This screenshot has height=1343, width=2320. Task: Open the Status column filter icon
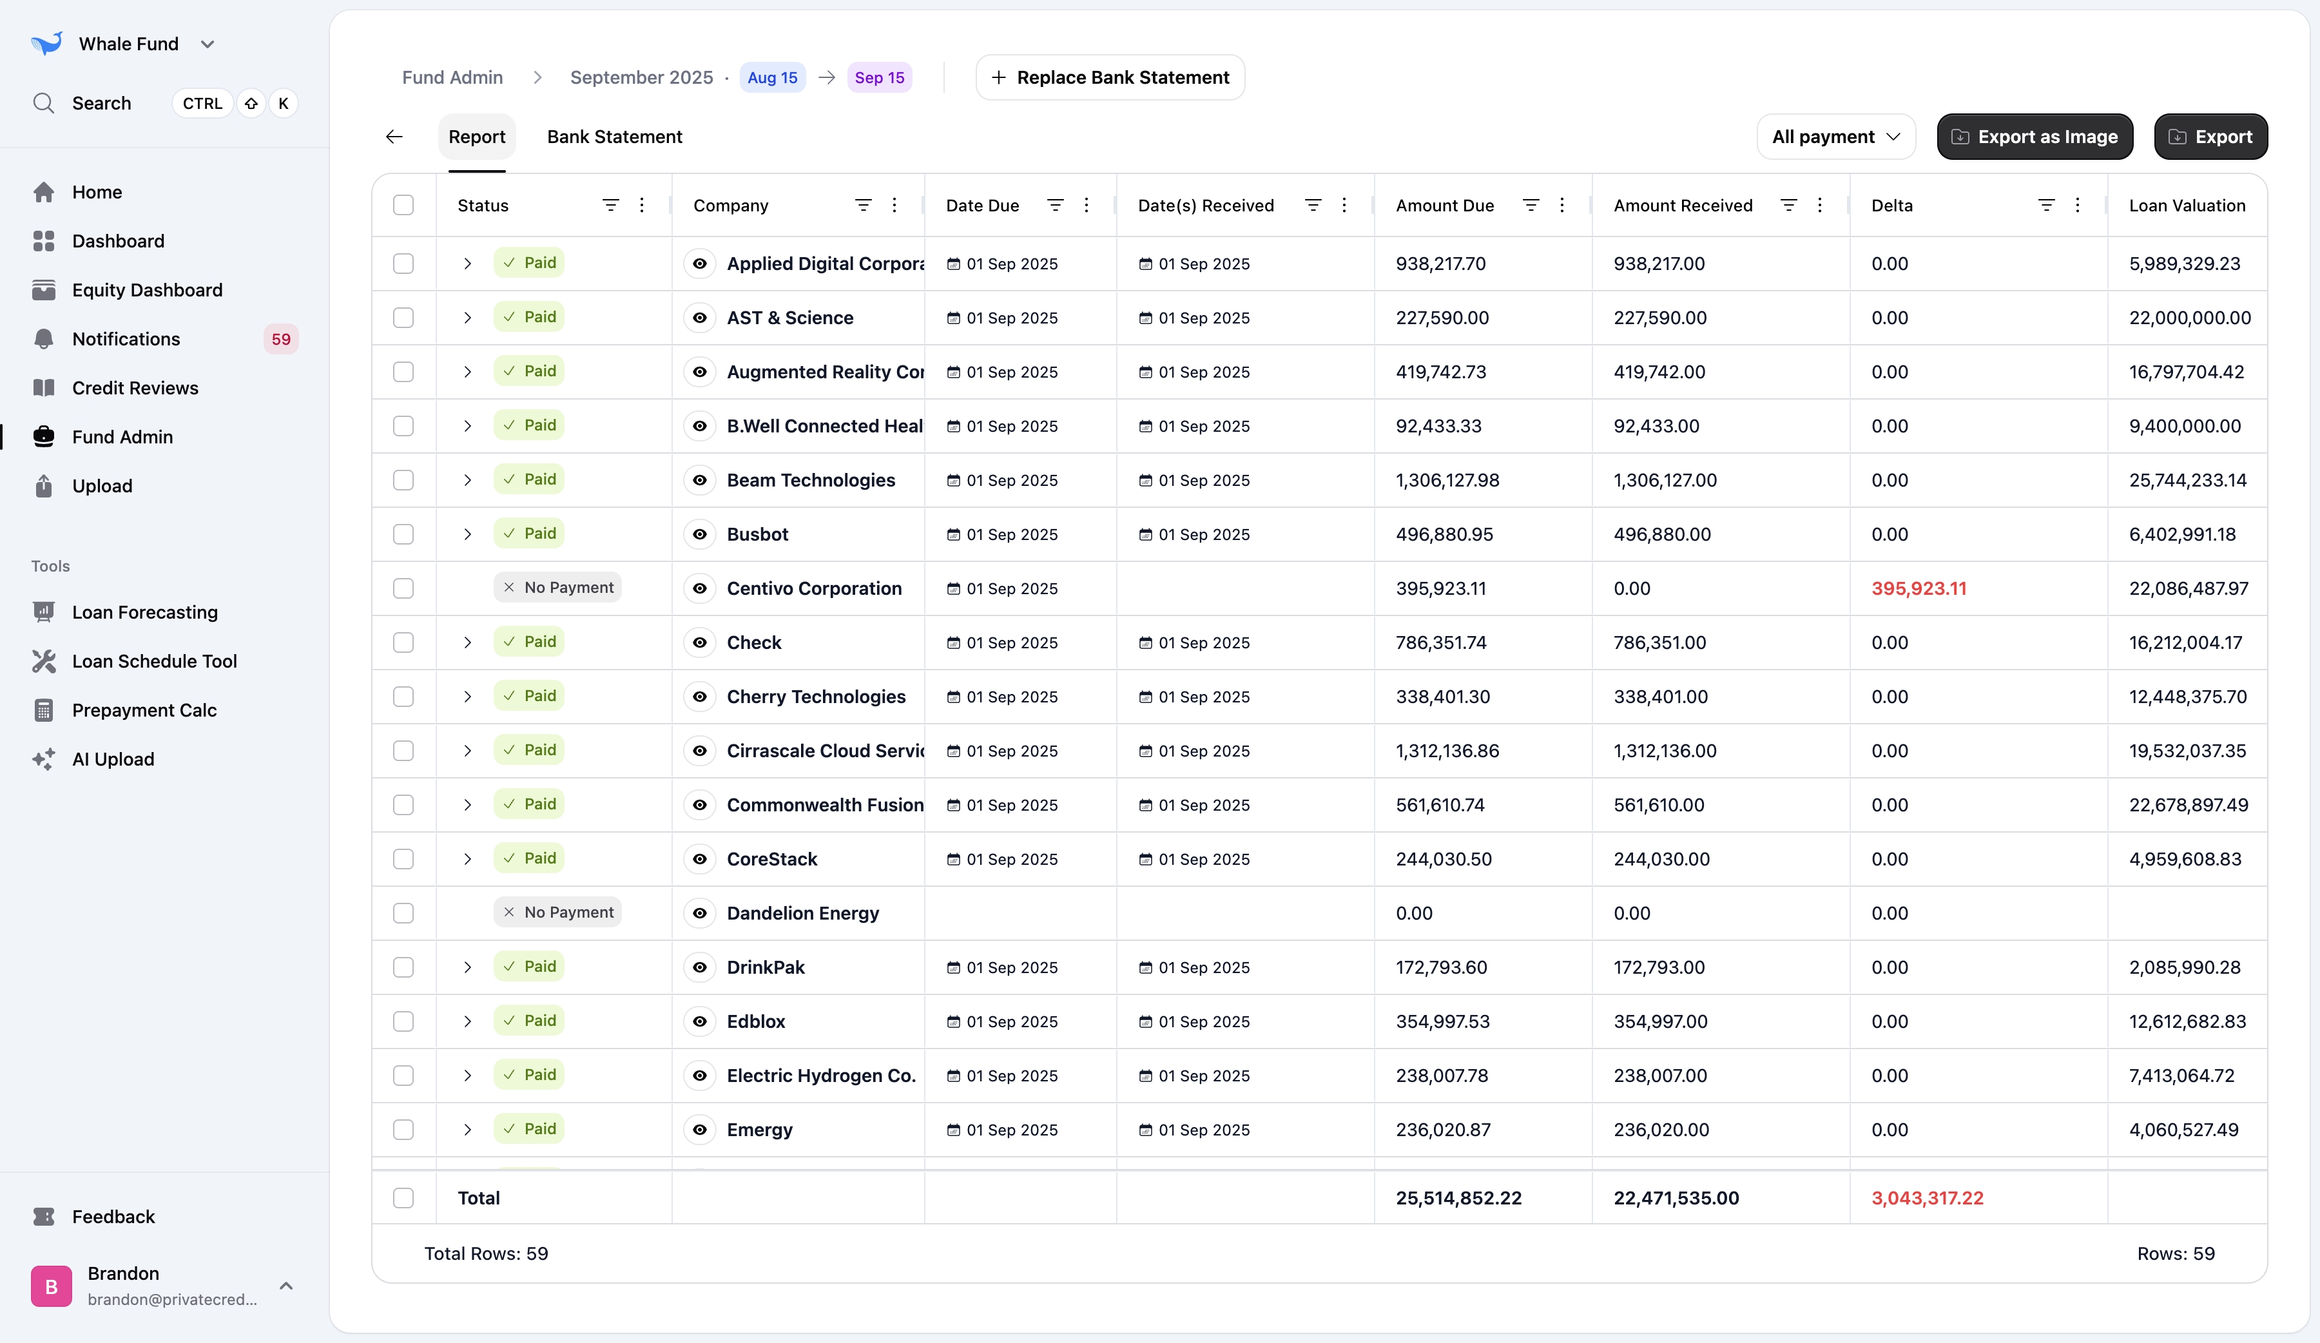(610, 204)
